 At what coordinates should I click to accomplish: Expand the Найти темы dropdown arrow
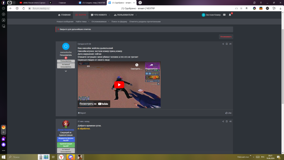click(89, 22)
